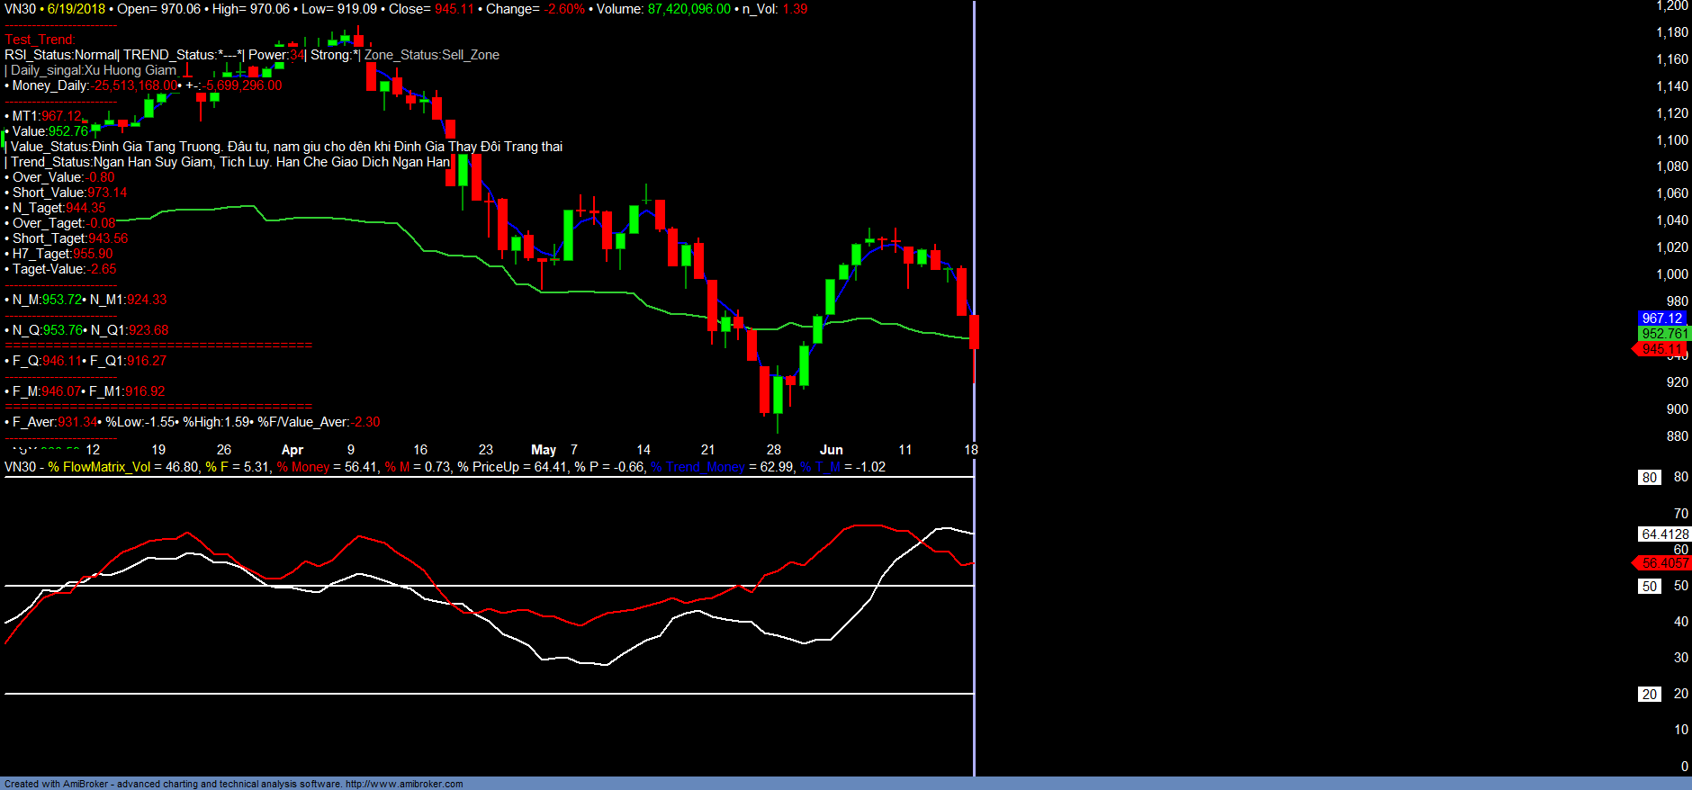Viewport: 1692px width, 790px height.
Task: Click the 6/19/2018 date in chart header
Action: (76, 9)
